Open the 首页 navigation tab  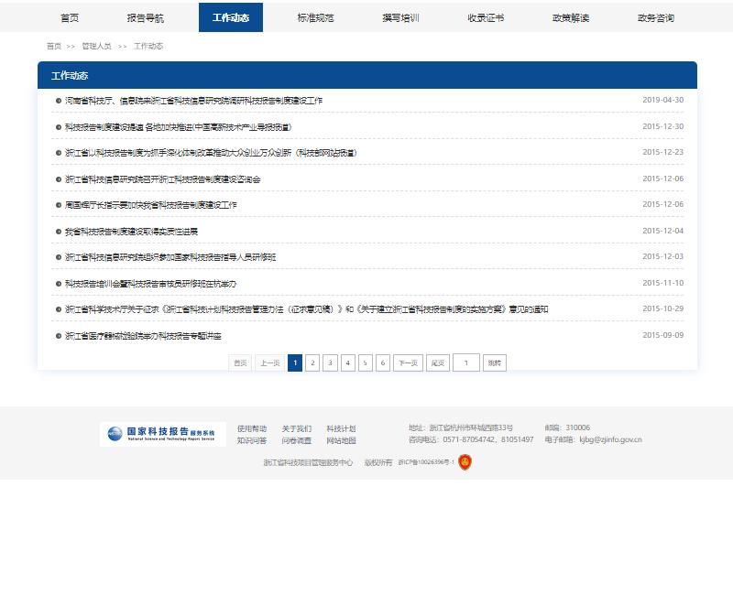coord(70,17)
